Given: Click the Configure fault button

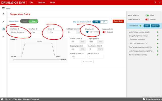Looking at the screenshot, I should [155, 26].
